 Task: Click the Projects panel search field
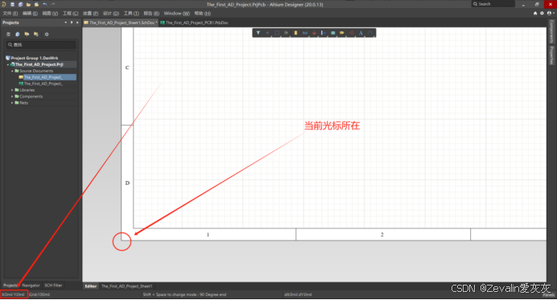[x=40, y=45]
